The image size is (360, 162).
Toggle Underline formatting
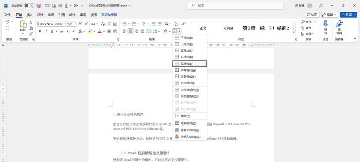[x=52, y=31]
